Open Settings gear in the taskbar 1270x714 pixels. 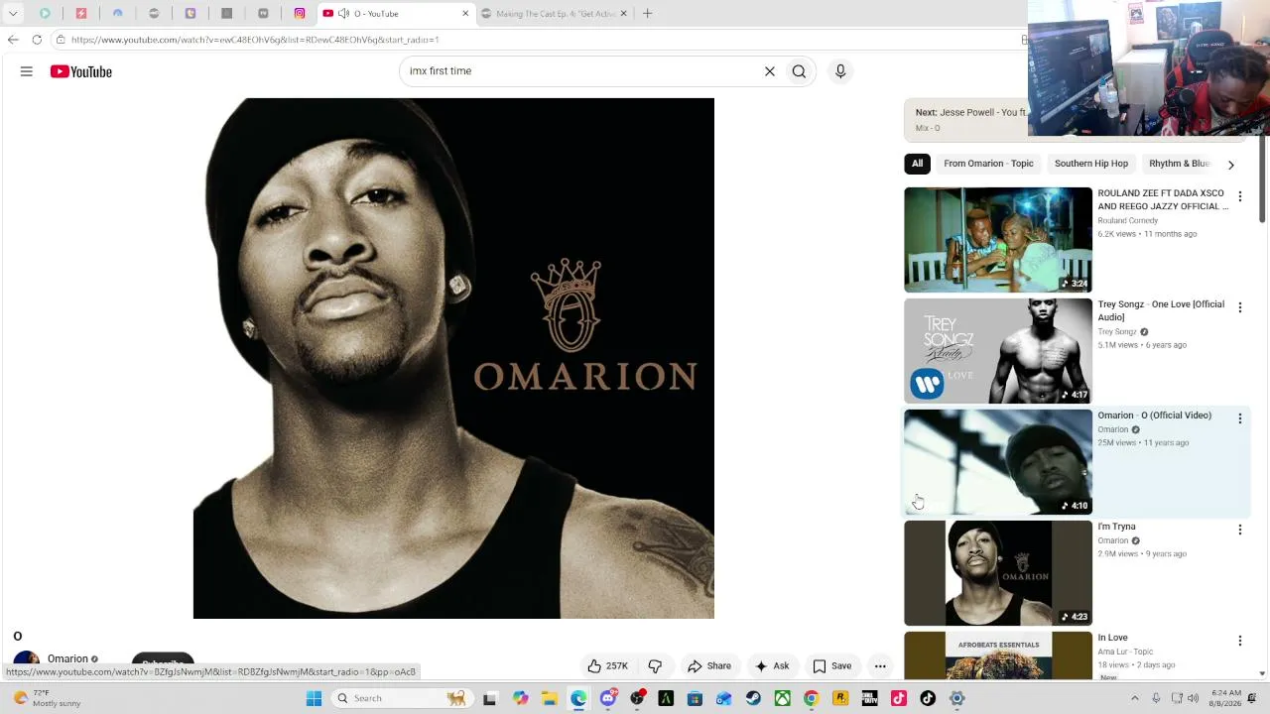[957, 698]
